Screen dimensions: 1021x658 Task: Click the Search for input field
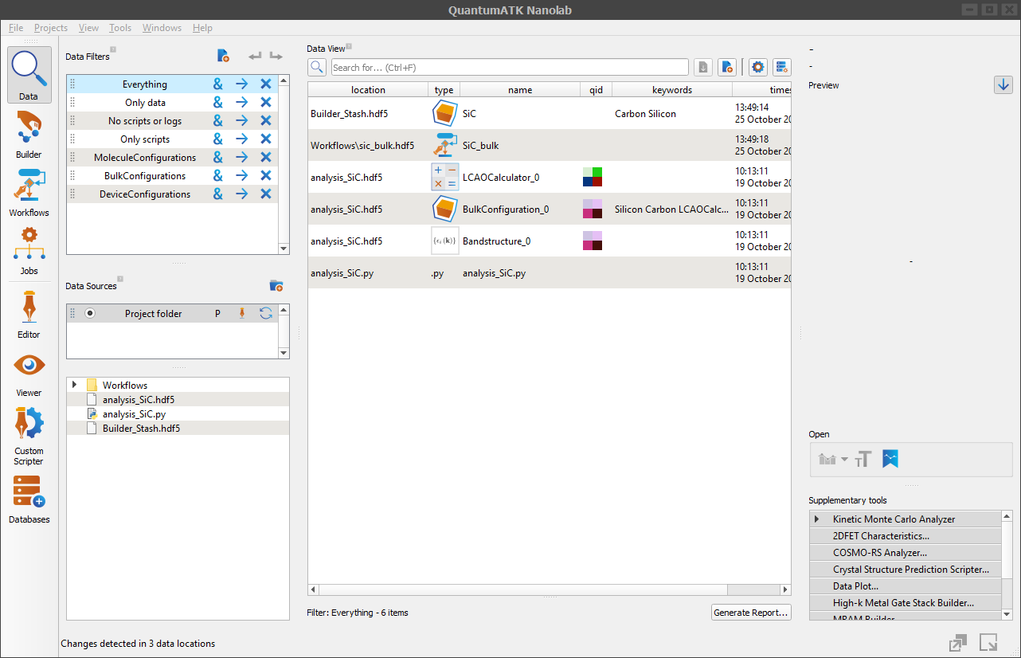[x=510, y=67]
